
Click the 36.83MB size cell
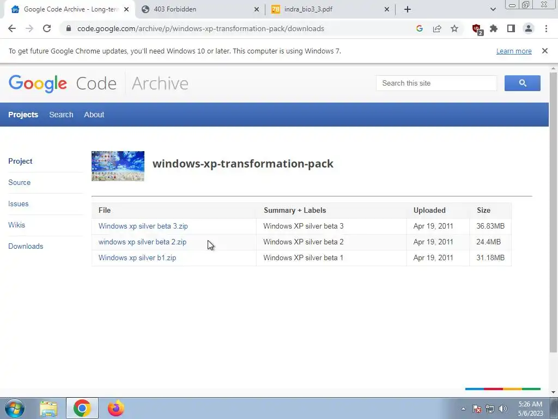click(x=490, y=226)
